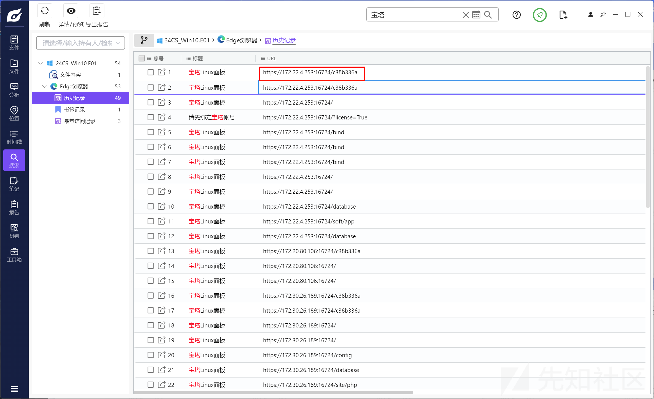Toggle the select-all checkbox in table header
The height and width of the screenshot is (399, 654).
[142, 58]
